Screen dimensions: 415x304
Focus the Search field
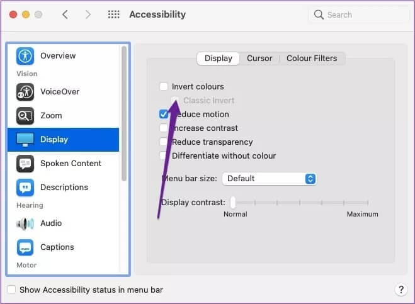[358, 14]
